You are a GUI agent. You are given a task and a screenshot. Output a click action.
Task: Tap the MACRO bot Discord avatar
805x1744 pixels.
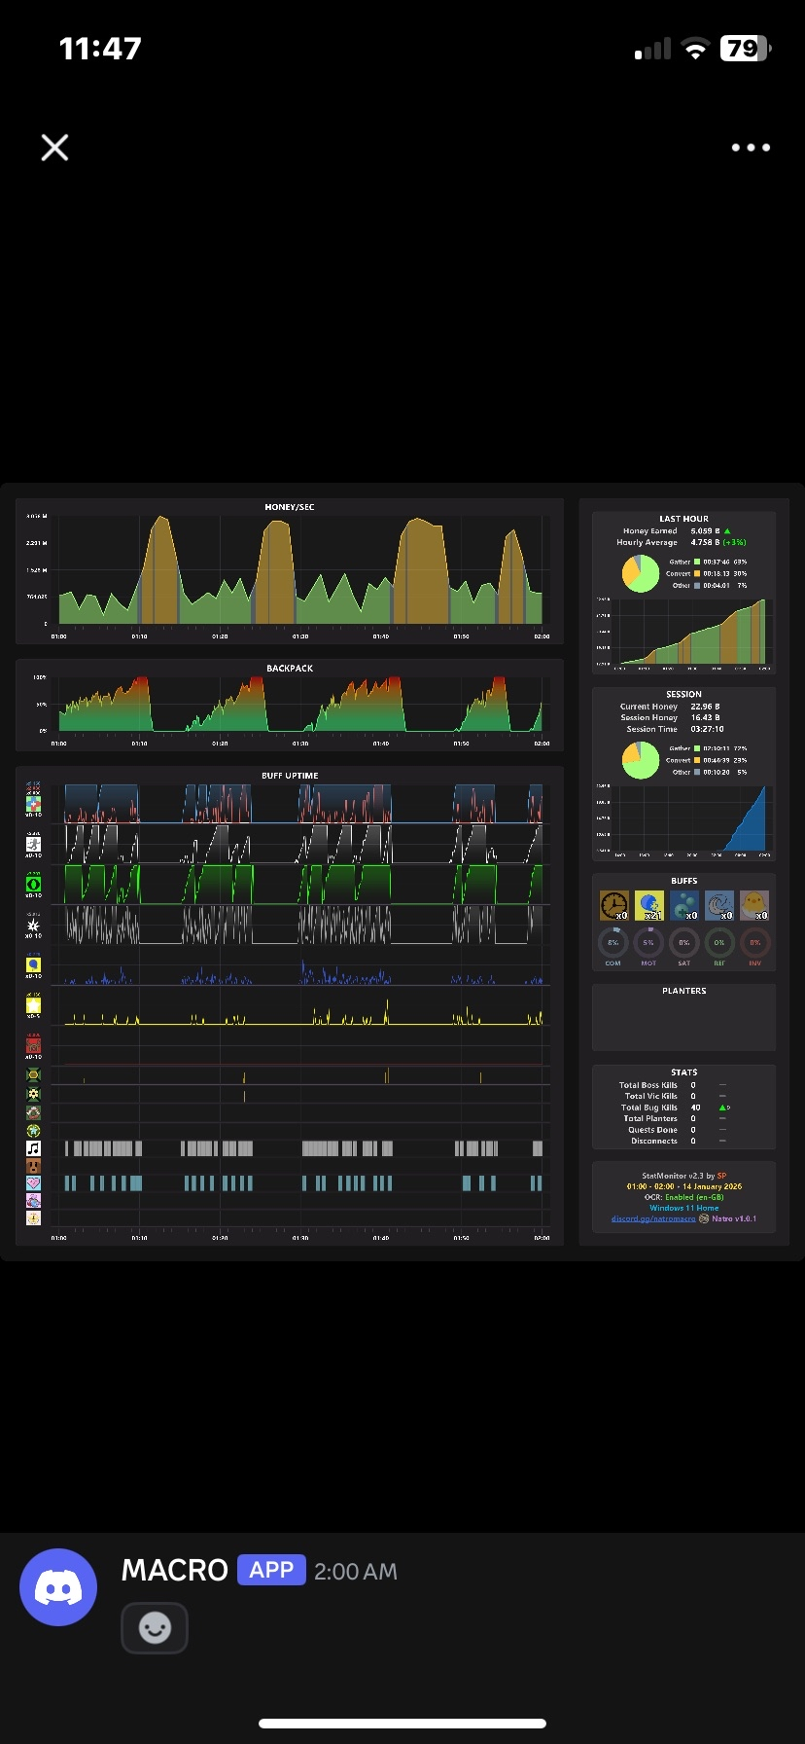(58, 1587)
